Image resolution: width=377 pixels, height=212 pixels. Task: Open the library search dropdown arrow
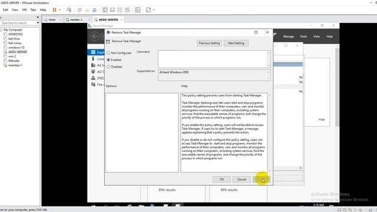tap(38, 23)
